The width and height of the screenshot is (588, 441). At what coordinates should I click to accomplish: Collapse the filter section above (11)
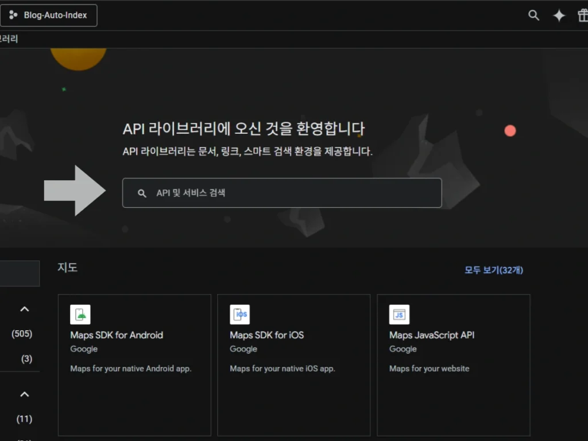coord(24,394)
